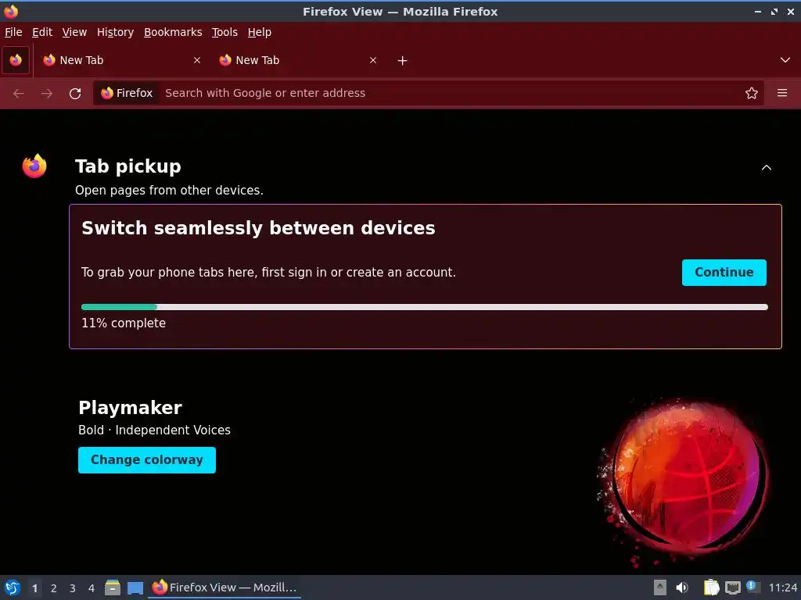
Task: Open the file manager taskbar icon
Action: coord(113,587)
